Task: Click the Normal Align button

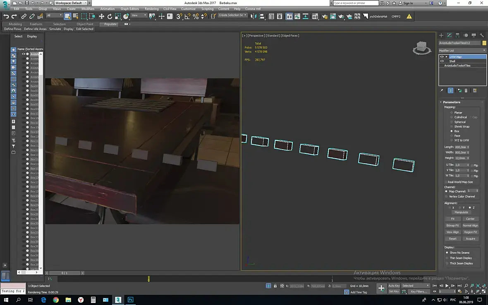Action: [470, 225]
